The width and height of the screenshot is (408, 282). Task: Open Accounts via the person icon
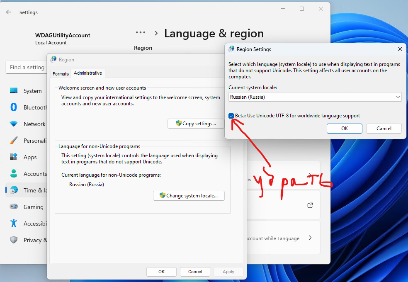14,174
